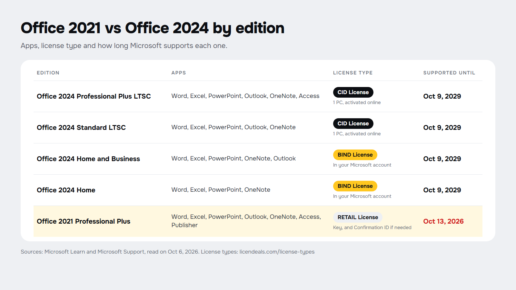516x290 pixels.
Task: Click 'Office 2024 Home and Business' edition name
Action: pyautogui.click(x=88, y=159)
